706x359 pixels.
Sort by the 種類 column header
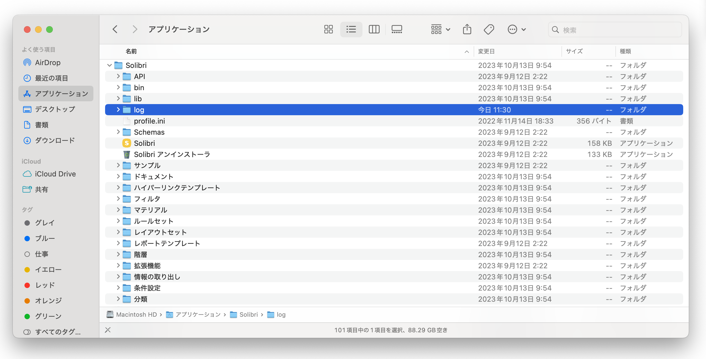[x=652, y=51]
